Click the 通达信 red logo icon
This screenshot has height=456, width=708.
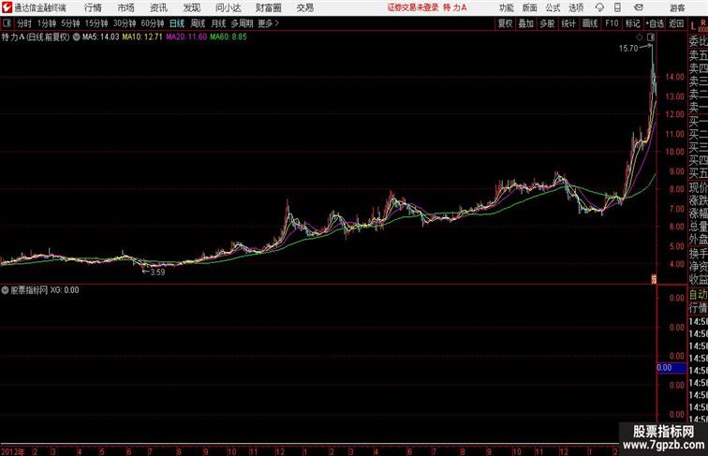point(7,7)
